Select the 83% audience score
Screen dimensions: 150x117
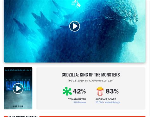click(x=112, y=91)
